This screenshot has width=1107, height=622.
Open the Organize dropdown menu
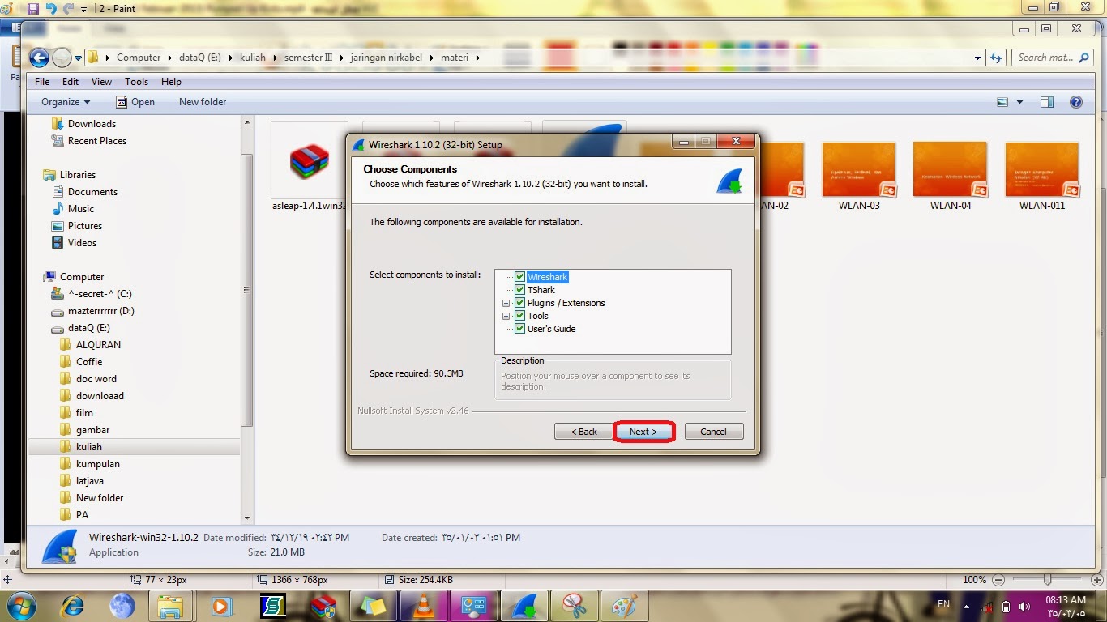coord(66,102)
